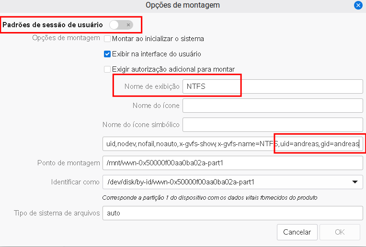Check Exigir autorização adicional para montar
Viewport: 366px width, 247px height.
[x=108, y=69]
